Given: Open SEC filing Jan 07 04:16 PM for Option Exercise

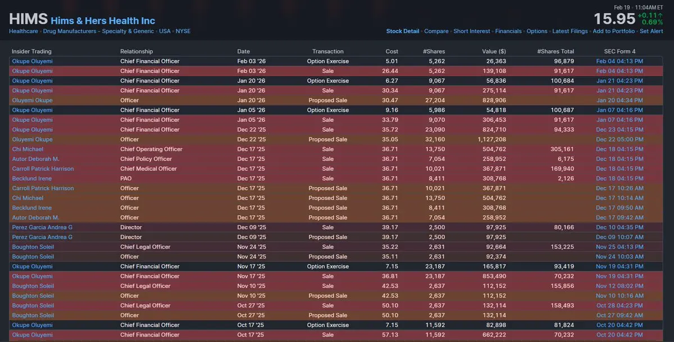Looking at the screenshot, I should point(620,110).
